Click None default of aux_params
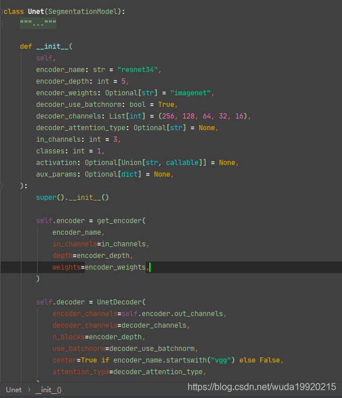Screen dimensions: 342x398 tap(162, 174)
